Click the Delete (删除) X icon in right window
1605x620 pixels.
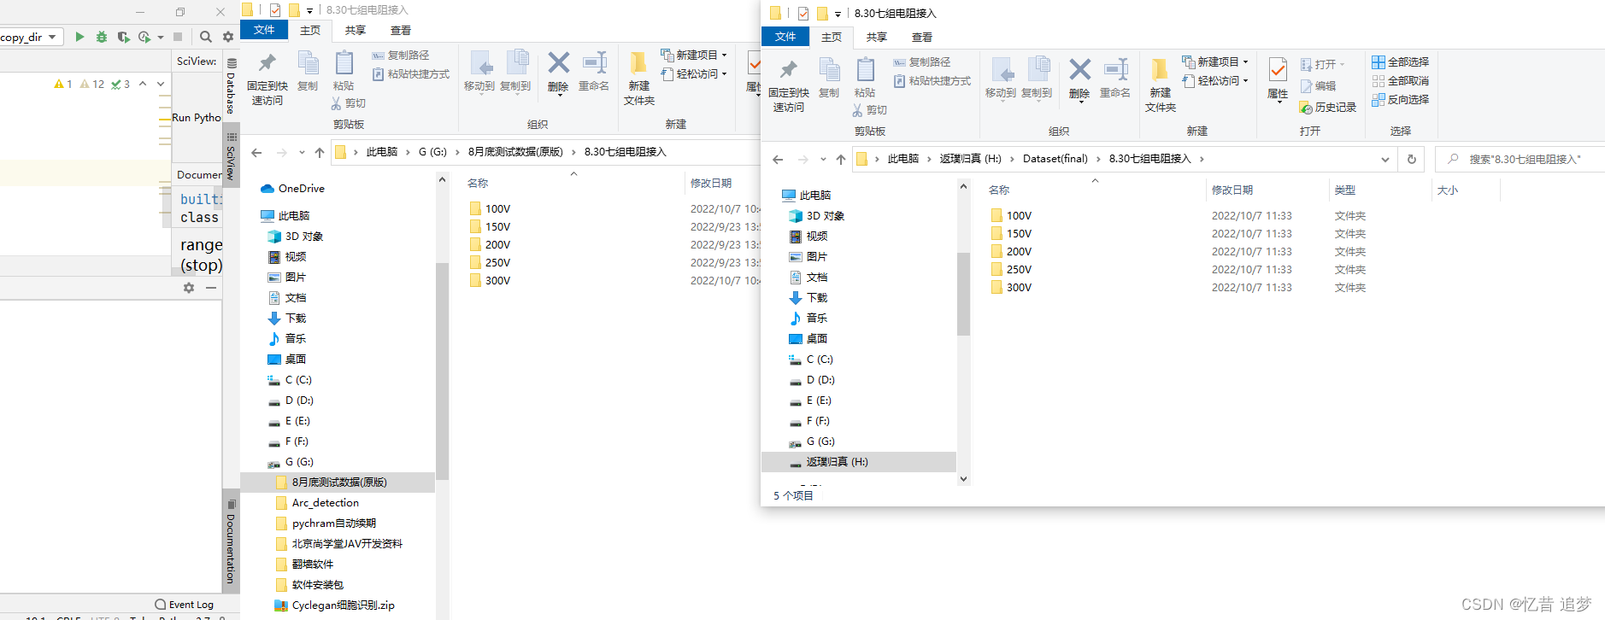(1080, 69)
